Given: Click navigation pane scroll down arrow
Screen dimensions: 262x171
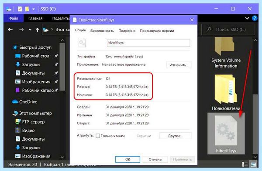Looking at the screenshot, I should pyautogui.click(x=62, y=157).
